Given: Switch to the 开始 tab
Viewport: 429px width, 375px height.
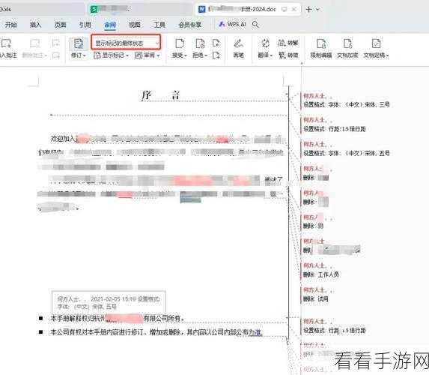Looking at the screenshot, I should 11,25.
